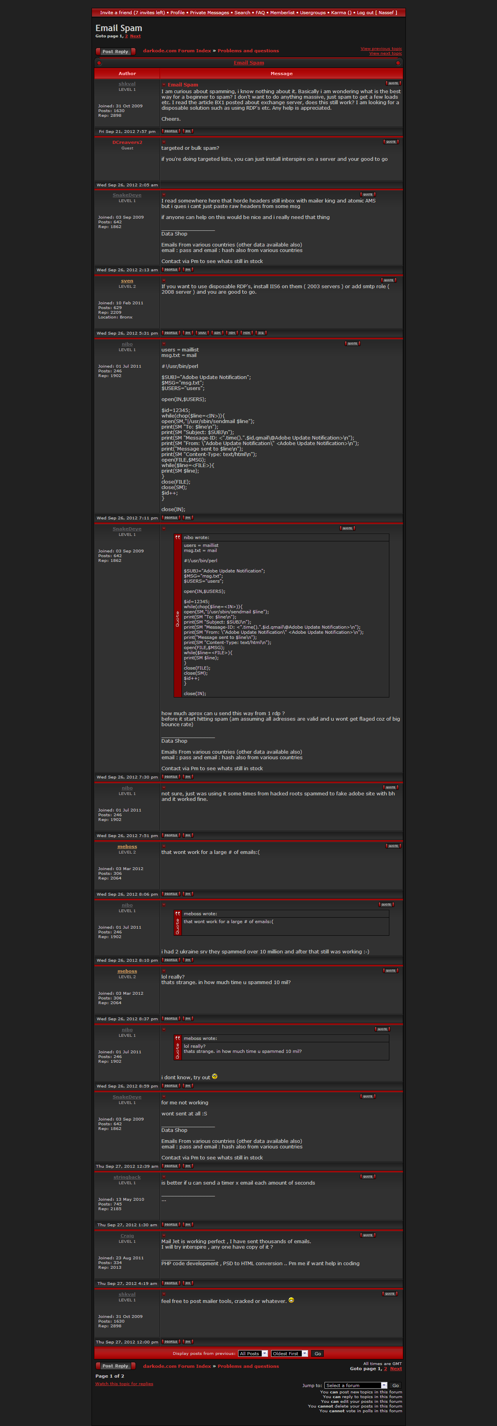Send PM via icon under Craig's post
497x1426 pixels.
[x=188, y=1283]
